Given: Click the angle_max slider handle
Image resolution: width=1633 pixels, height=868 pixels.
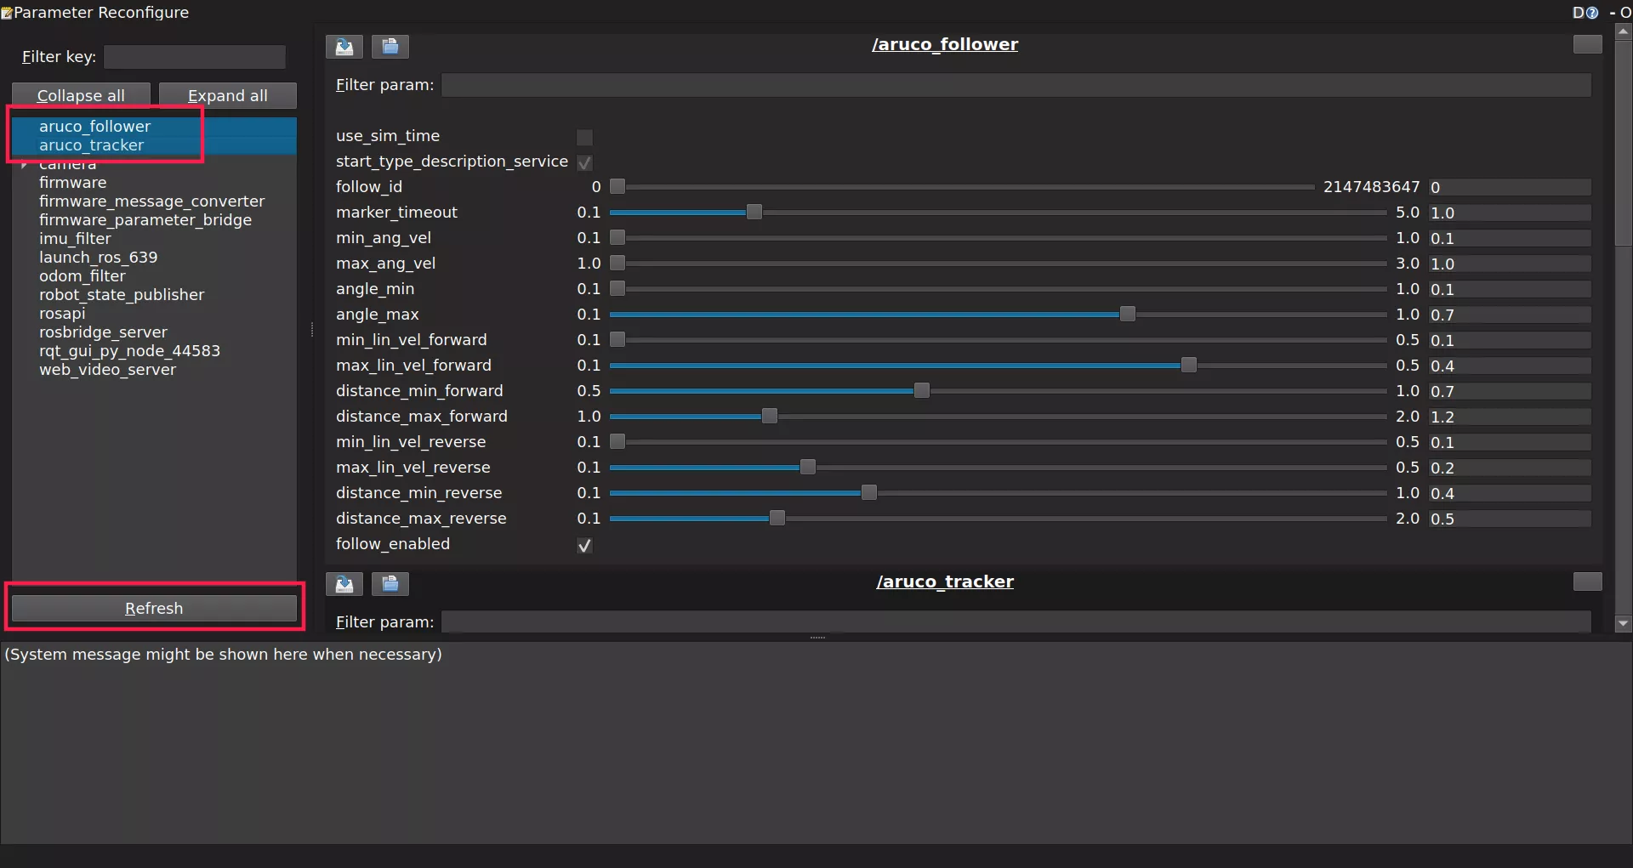Looking at the screenshot, I should 1127,315.
